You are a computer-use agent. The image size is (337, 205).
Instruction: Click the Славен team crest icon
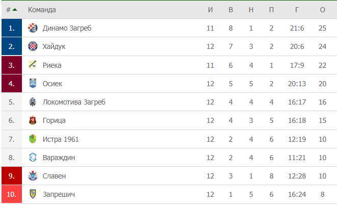(x=33, y=176)
